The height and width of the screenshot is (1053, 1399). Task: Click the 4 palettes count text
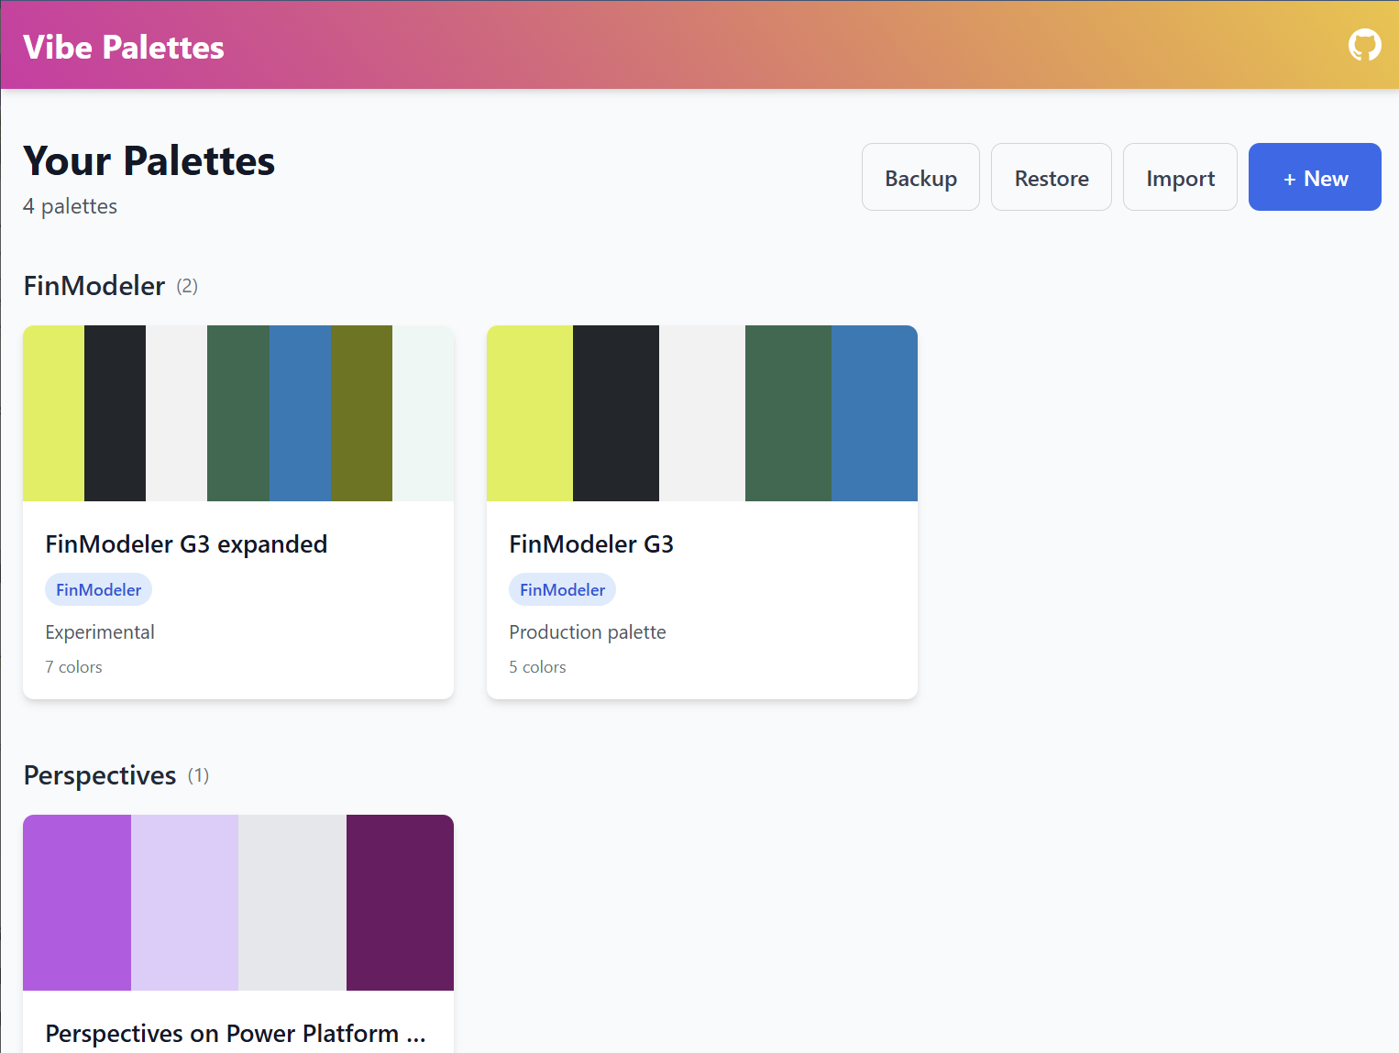[x=70, y=206]
